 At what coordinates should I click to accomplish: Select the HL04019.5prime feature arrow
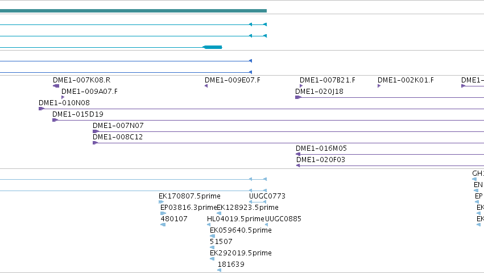[x=209, y=225]
